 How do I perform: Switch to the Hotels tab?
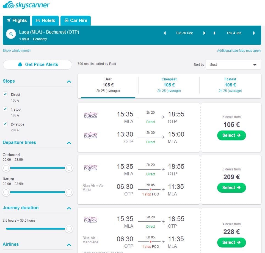pyautogui.click(x=45, y=20)
